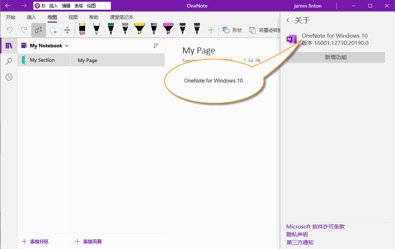The height and width of the screenshot is (249, 395).
Task: Select the white pen
Action: pyautogui.click(x=97, y=29)
